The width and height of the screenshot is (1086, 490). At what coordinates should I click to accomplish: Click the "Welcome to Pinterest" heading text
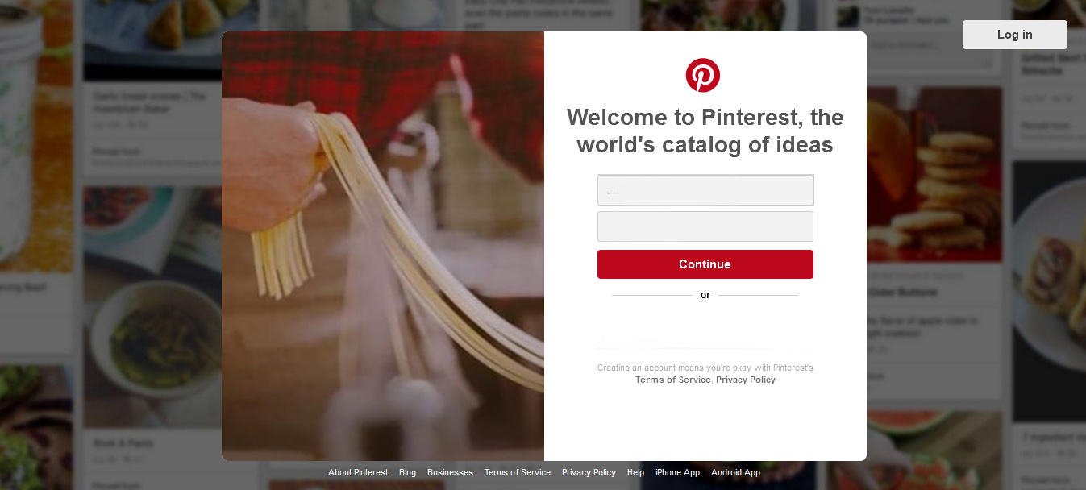(x=705, y=131)
